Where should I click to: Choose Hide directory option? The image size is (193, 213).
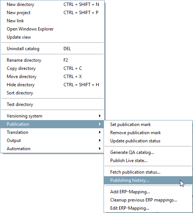[x=52, y=85]
